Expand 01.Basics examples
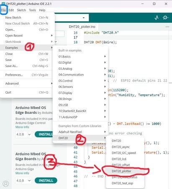The image size is (172, 189). (x=80, y=56)
